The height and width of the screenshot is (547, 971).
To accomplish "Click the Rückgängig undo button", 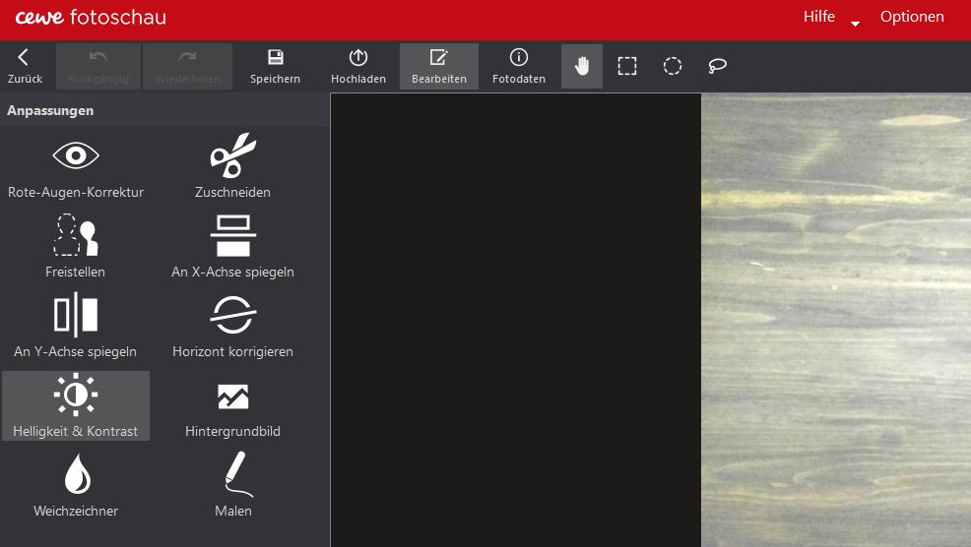I will pos(98,66).
